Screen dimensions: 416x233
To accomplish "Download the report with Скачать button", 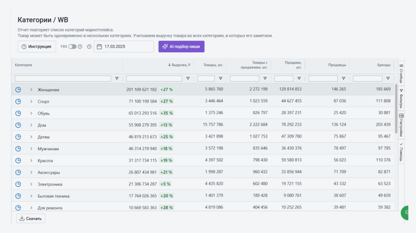I will [31, 218].
